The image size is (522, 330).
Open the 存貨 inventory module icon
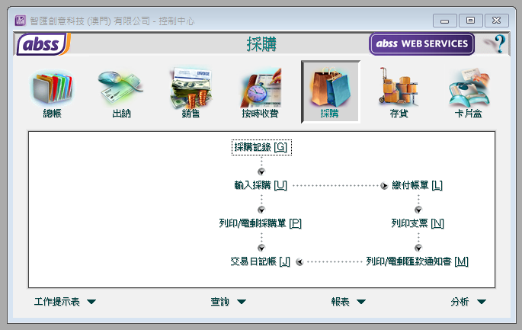click(399, 89)
